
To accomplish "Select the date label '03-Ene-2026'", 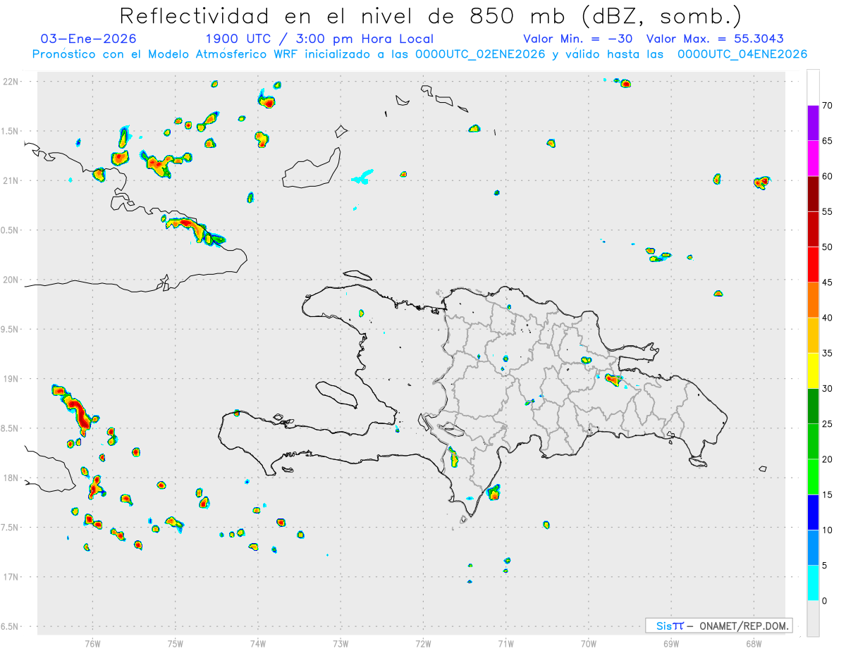I will tap(89, 39).
